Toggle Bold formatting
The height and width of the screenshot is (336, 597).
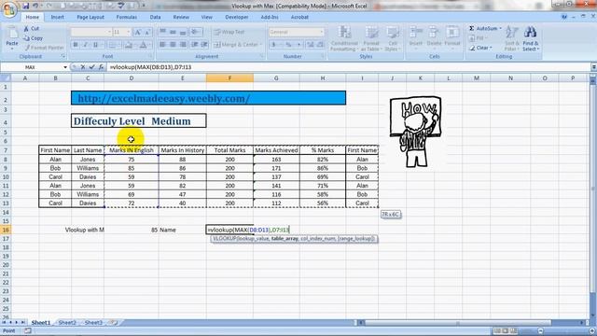coord(76,45)
